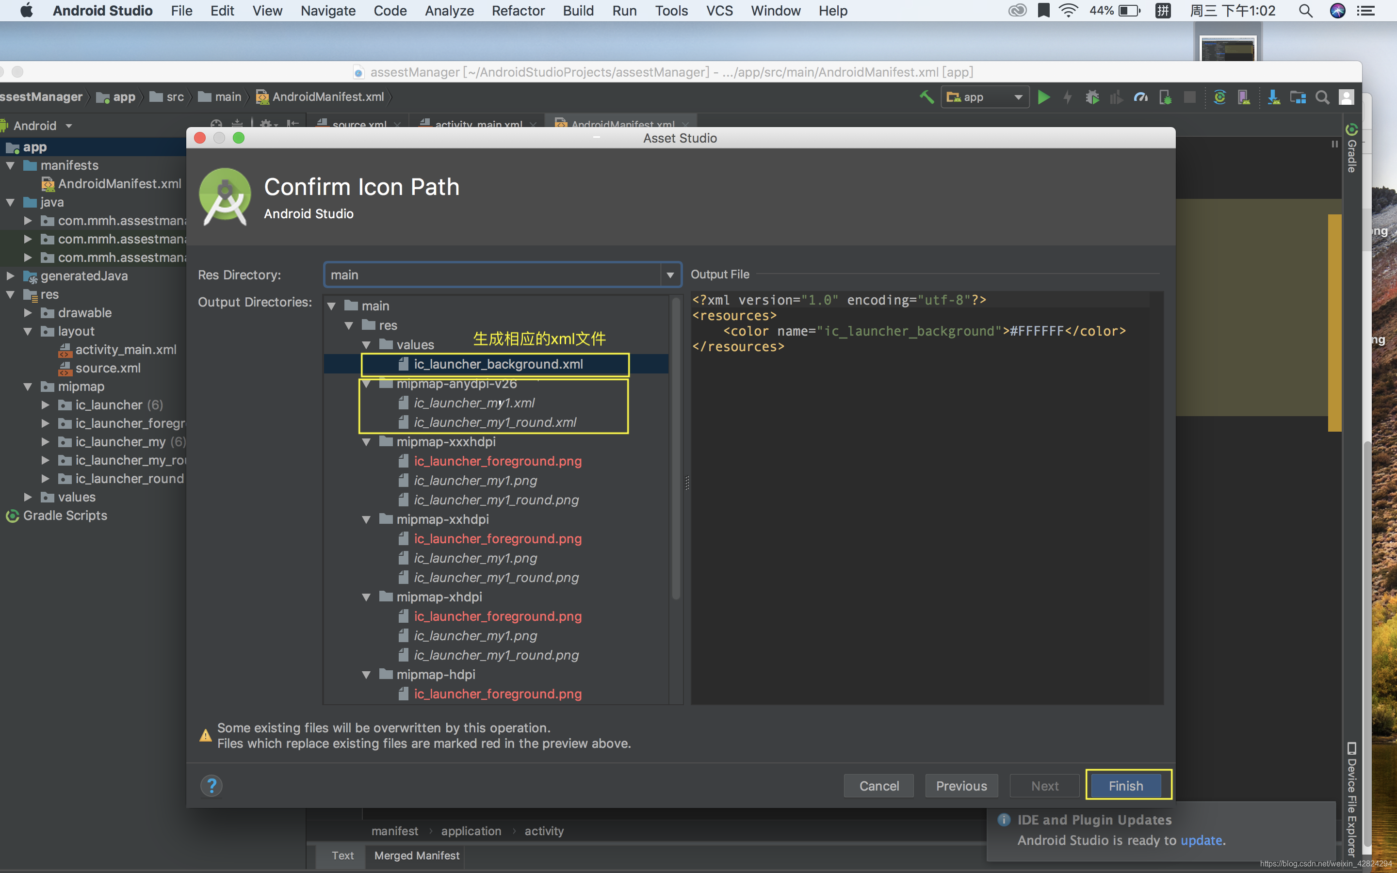Image resolution: width=1397 pixels, height=873 pixels.
Task: Select ic_launcher_my1.png under mipmap-xhdpi
Action: click(475, 636)
